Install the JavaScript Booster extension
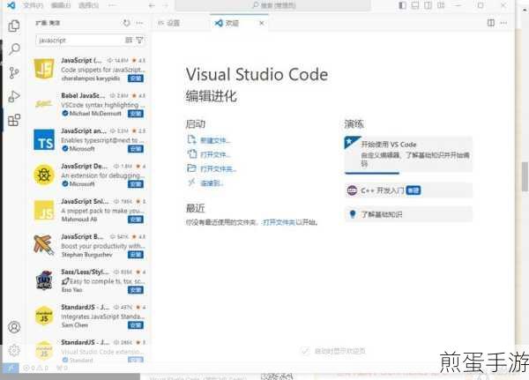 click(136, 255)
